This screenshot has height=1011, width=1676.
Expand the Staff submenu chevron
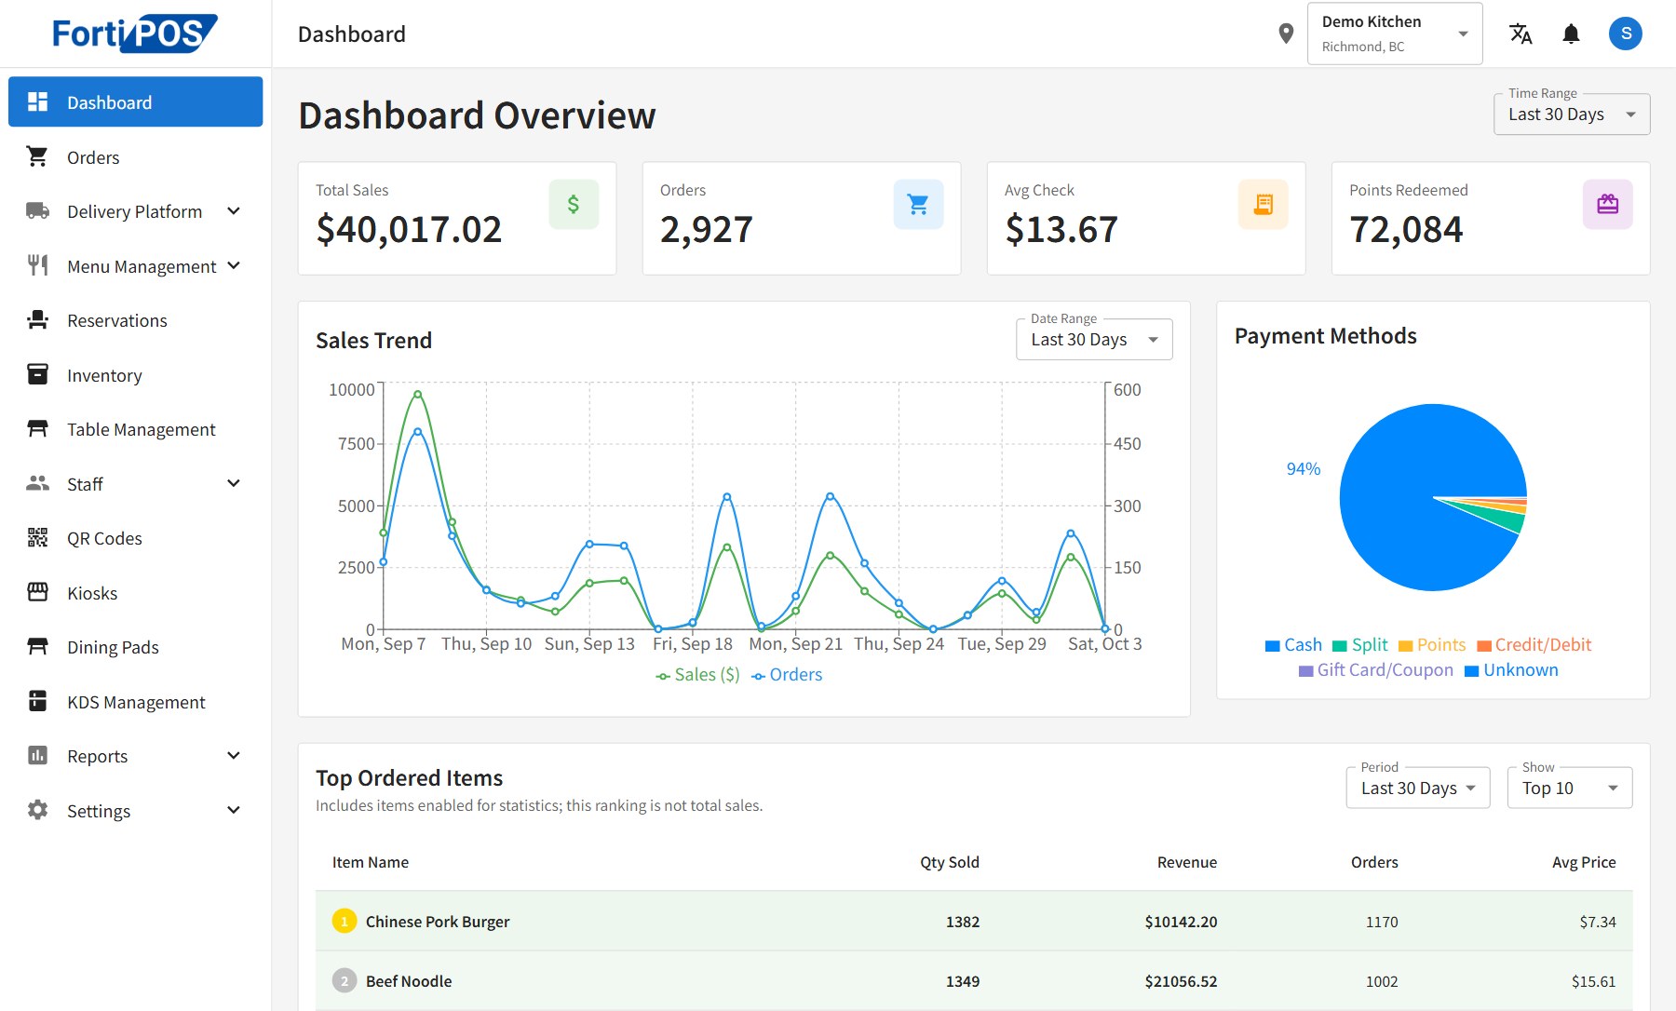point(234,483)
